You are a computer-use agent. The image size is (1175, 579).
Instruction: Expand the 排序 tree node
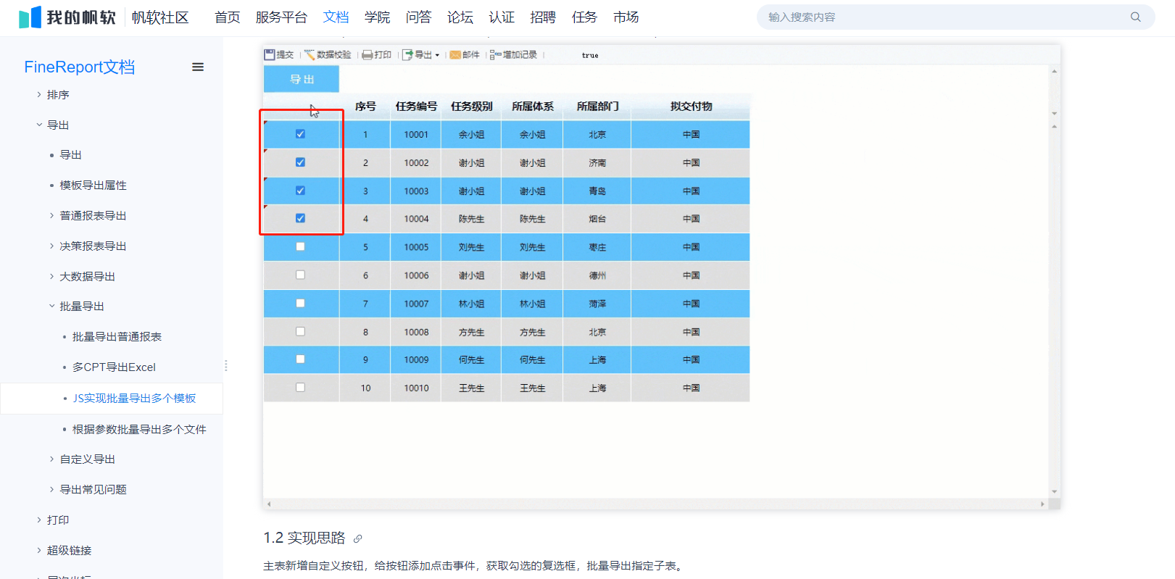[x=39, y=94]
